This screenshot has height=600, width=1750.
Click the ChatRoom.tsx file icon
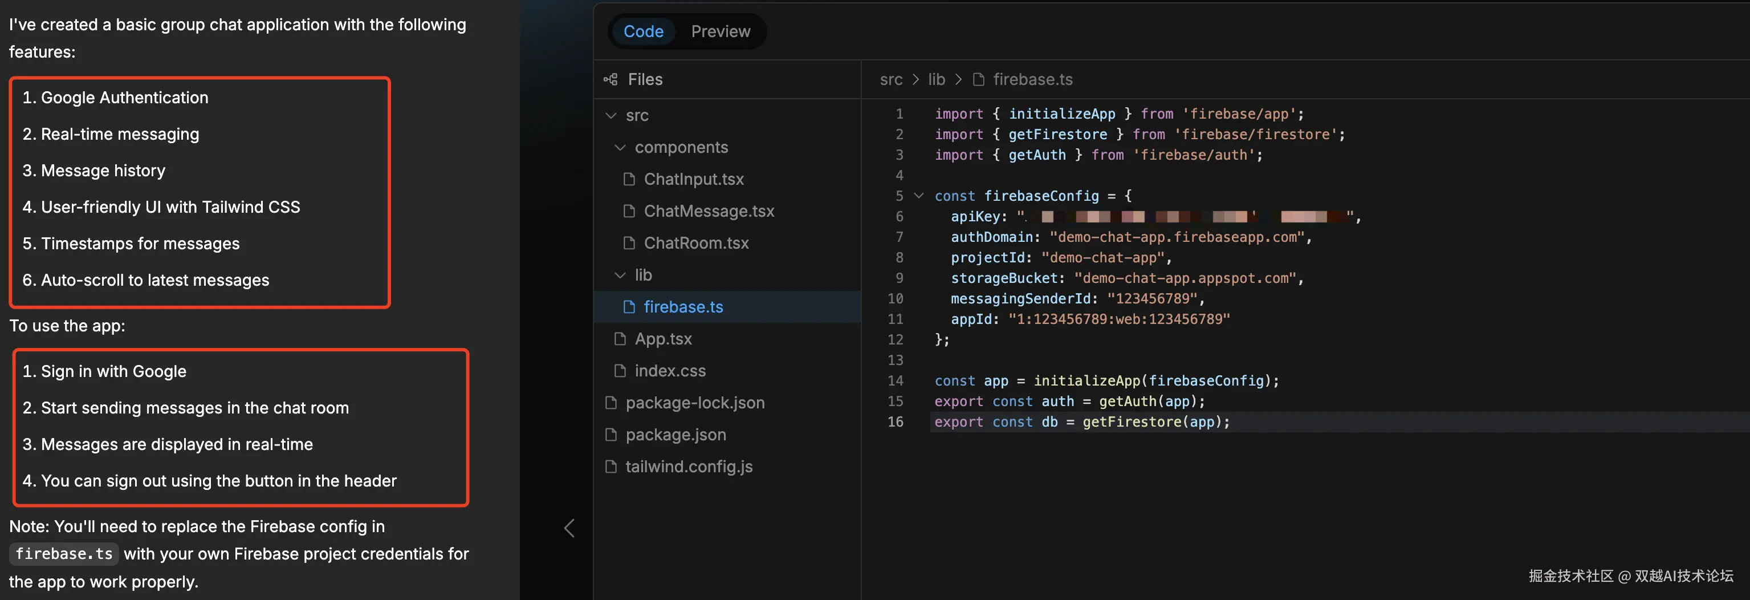[x=629, y=244]
